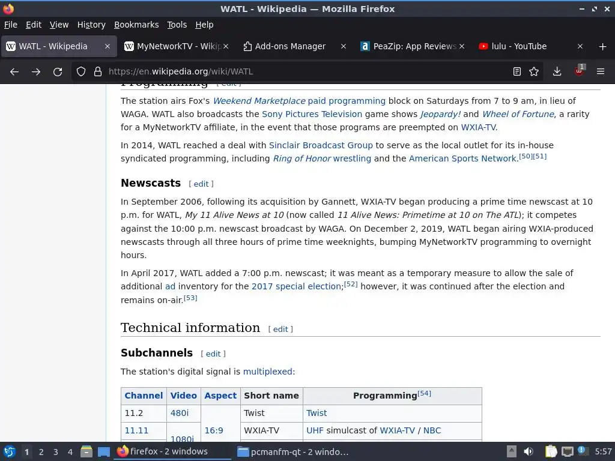Launch the file manager from the panel
The width and height of the screenshot is (615, 461).
pos(86,451)
